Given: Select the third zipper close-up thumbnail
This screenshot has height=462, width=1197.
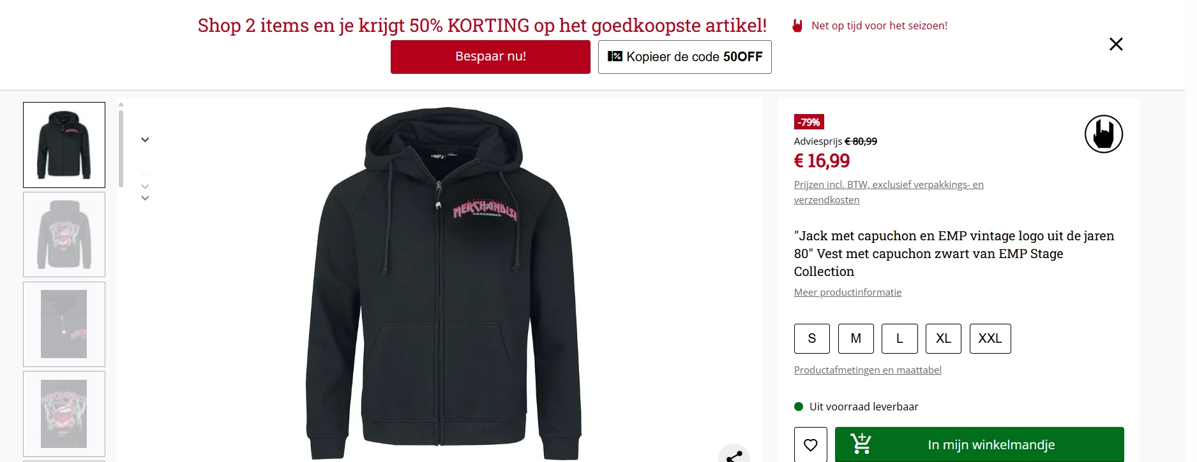Looking at the screenshot, I should 64,324.
